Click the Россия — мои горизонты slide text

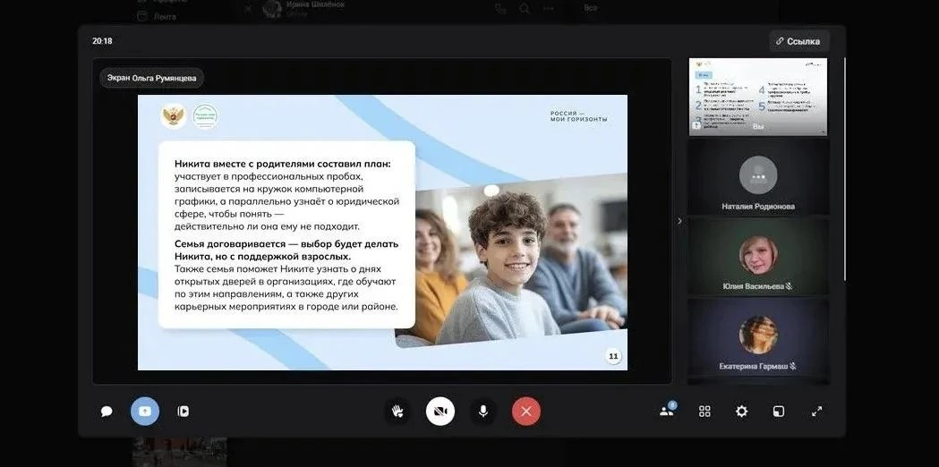(x=578, y=116)
